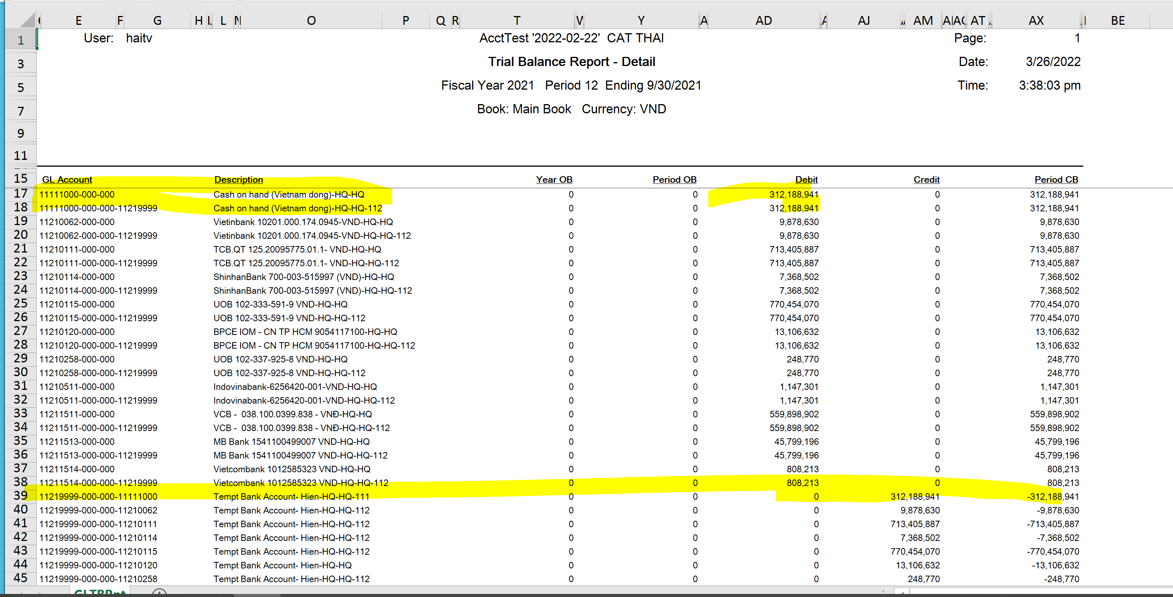The width and height of the screenshot is (1173, 597).
Task: Select 'Currency: VND' text
Action: coord(624,109)
